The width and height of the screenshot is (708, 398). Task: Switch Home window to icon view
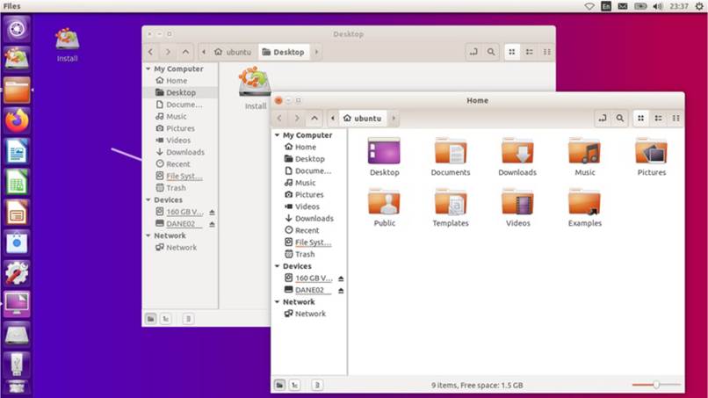tap(640, 119)
